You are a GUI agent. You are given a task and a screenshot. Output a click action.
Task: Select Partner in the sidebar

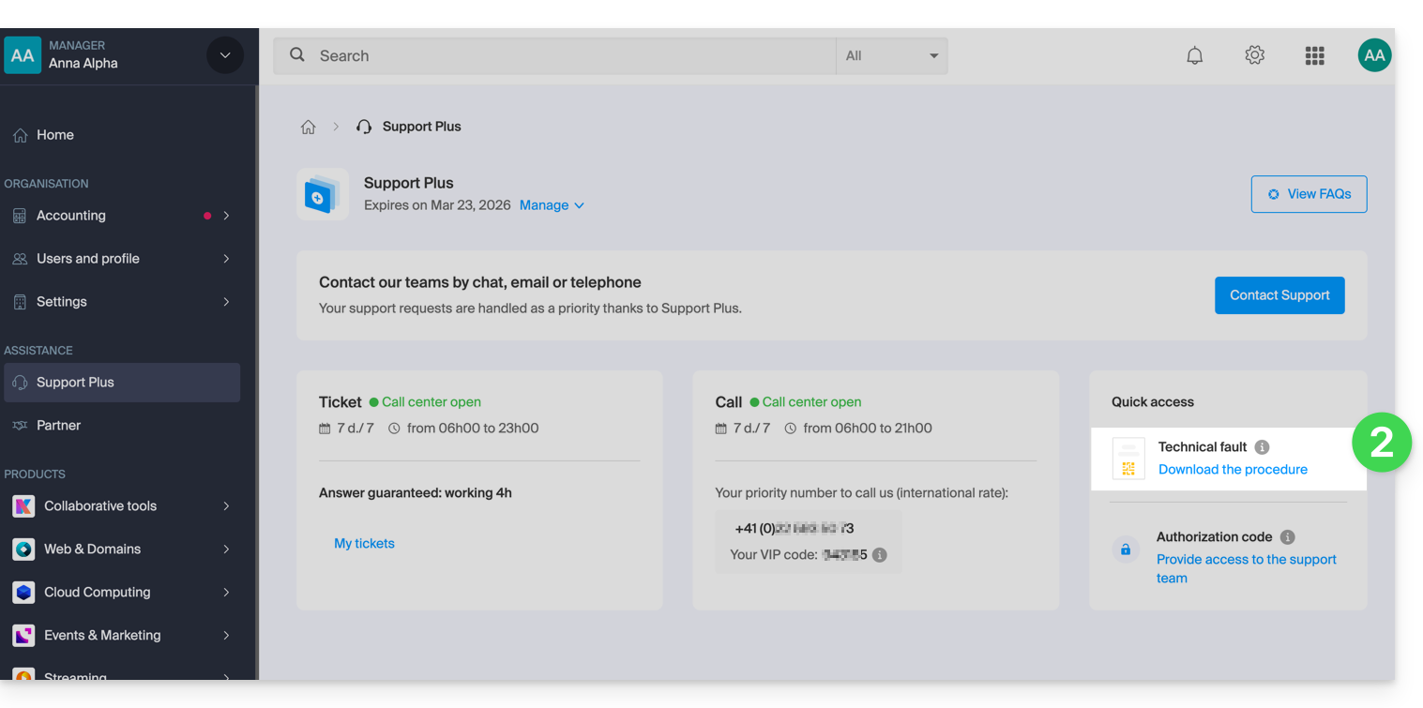click(x=58, y=426)
